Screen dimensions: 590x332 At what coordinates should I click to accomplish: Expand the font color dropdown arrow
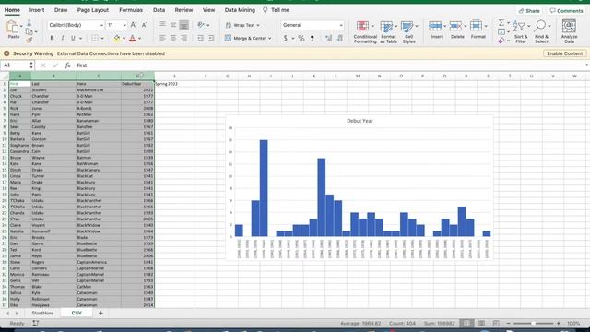point(139,39)
